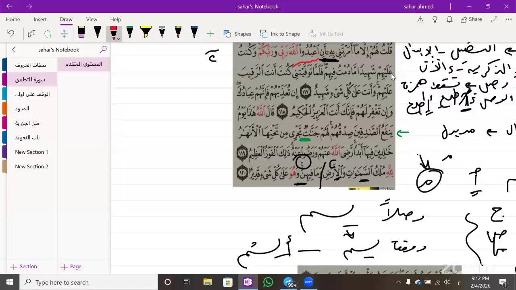This screenshot has height=290, width=516.
Task: Open the المدود section
Action: coord(32,108)
